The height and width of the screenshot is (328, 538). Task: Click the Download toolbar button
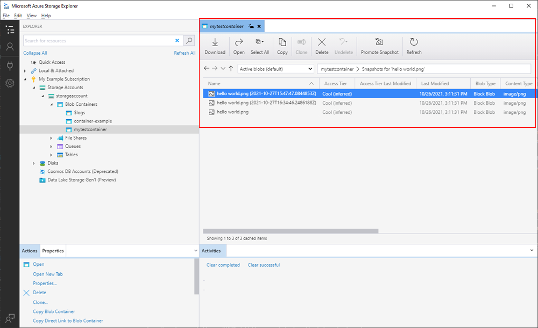[x=215, y=46]
